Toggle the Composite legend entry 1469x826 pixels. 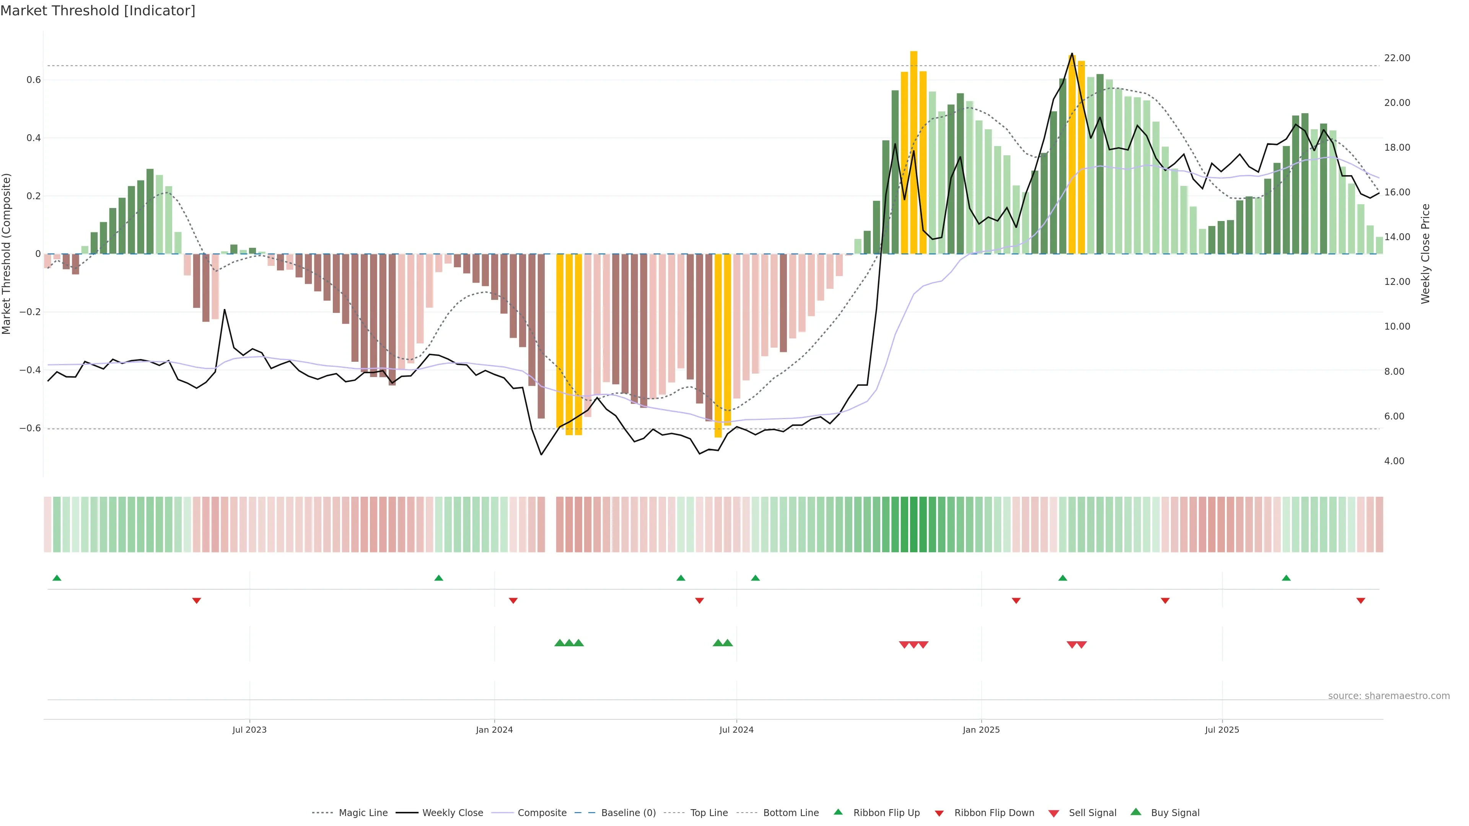(x=542, y=813)
